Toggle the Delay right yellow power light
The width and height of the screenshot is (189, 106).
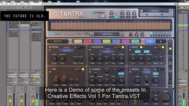[163, 47]
